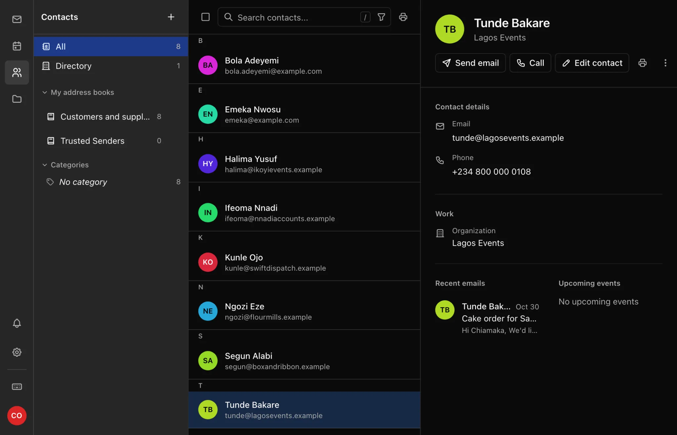Add new contact with plus icon
The image size is (677, 435).
(x=171, y=17)
